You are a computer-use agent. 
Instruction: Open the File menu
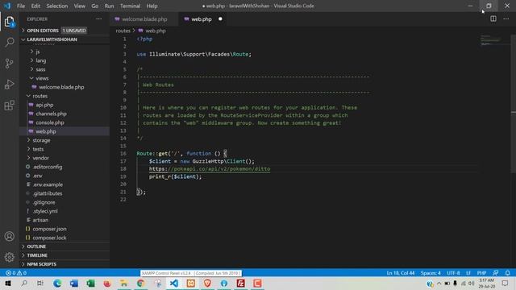(x=21, y=6)
